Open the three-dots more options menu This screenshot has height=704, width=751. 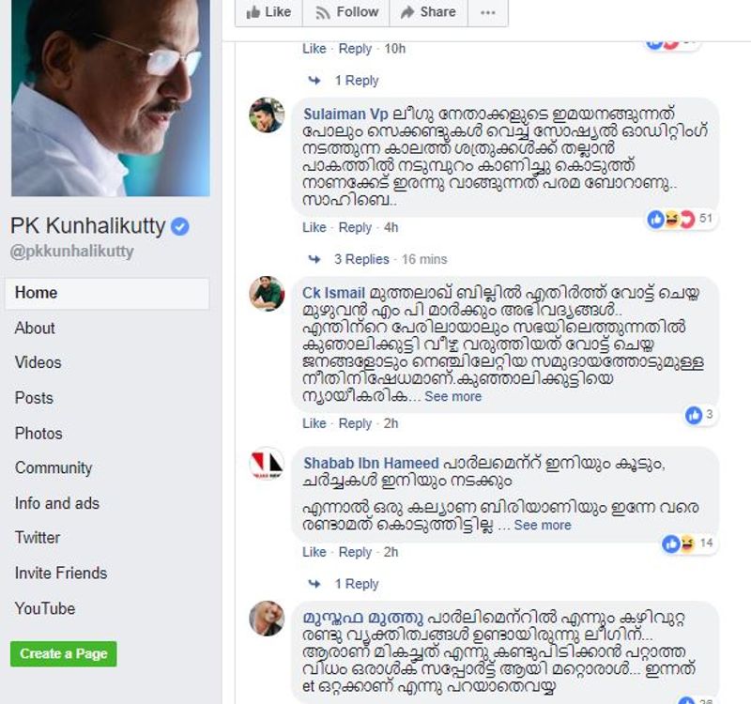(x=487, y=12)
